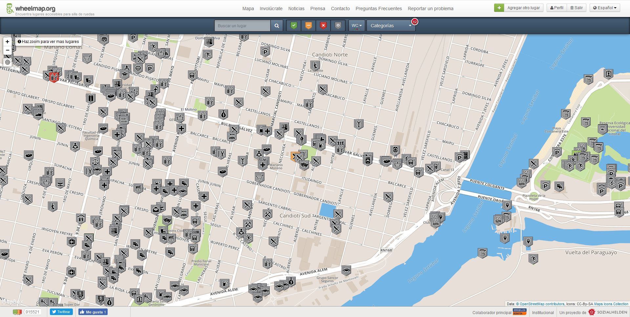
Task: Select the shopping cart marker on Gobernador Candioti
Action: pos(260,177)
